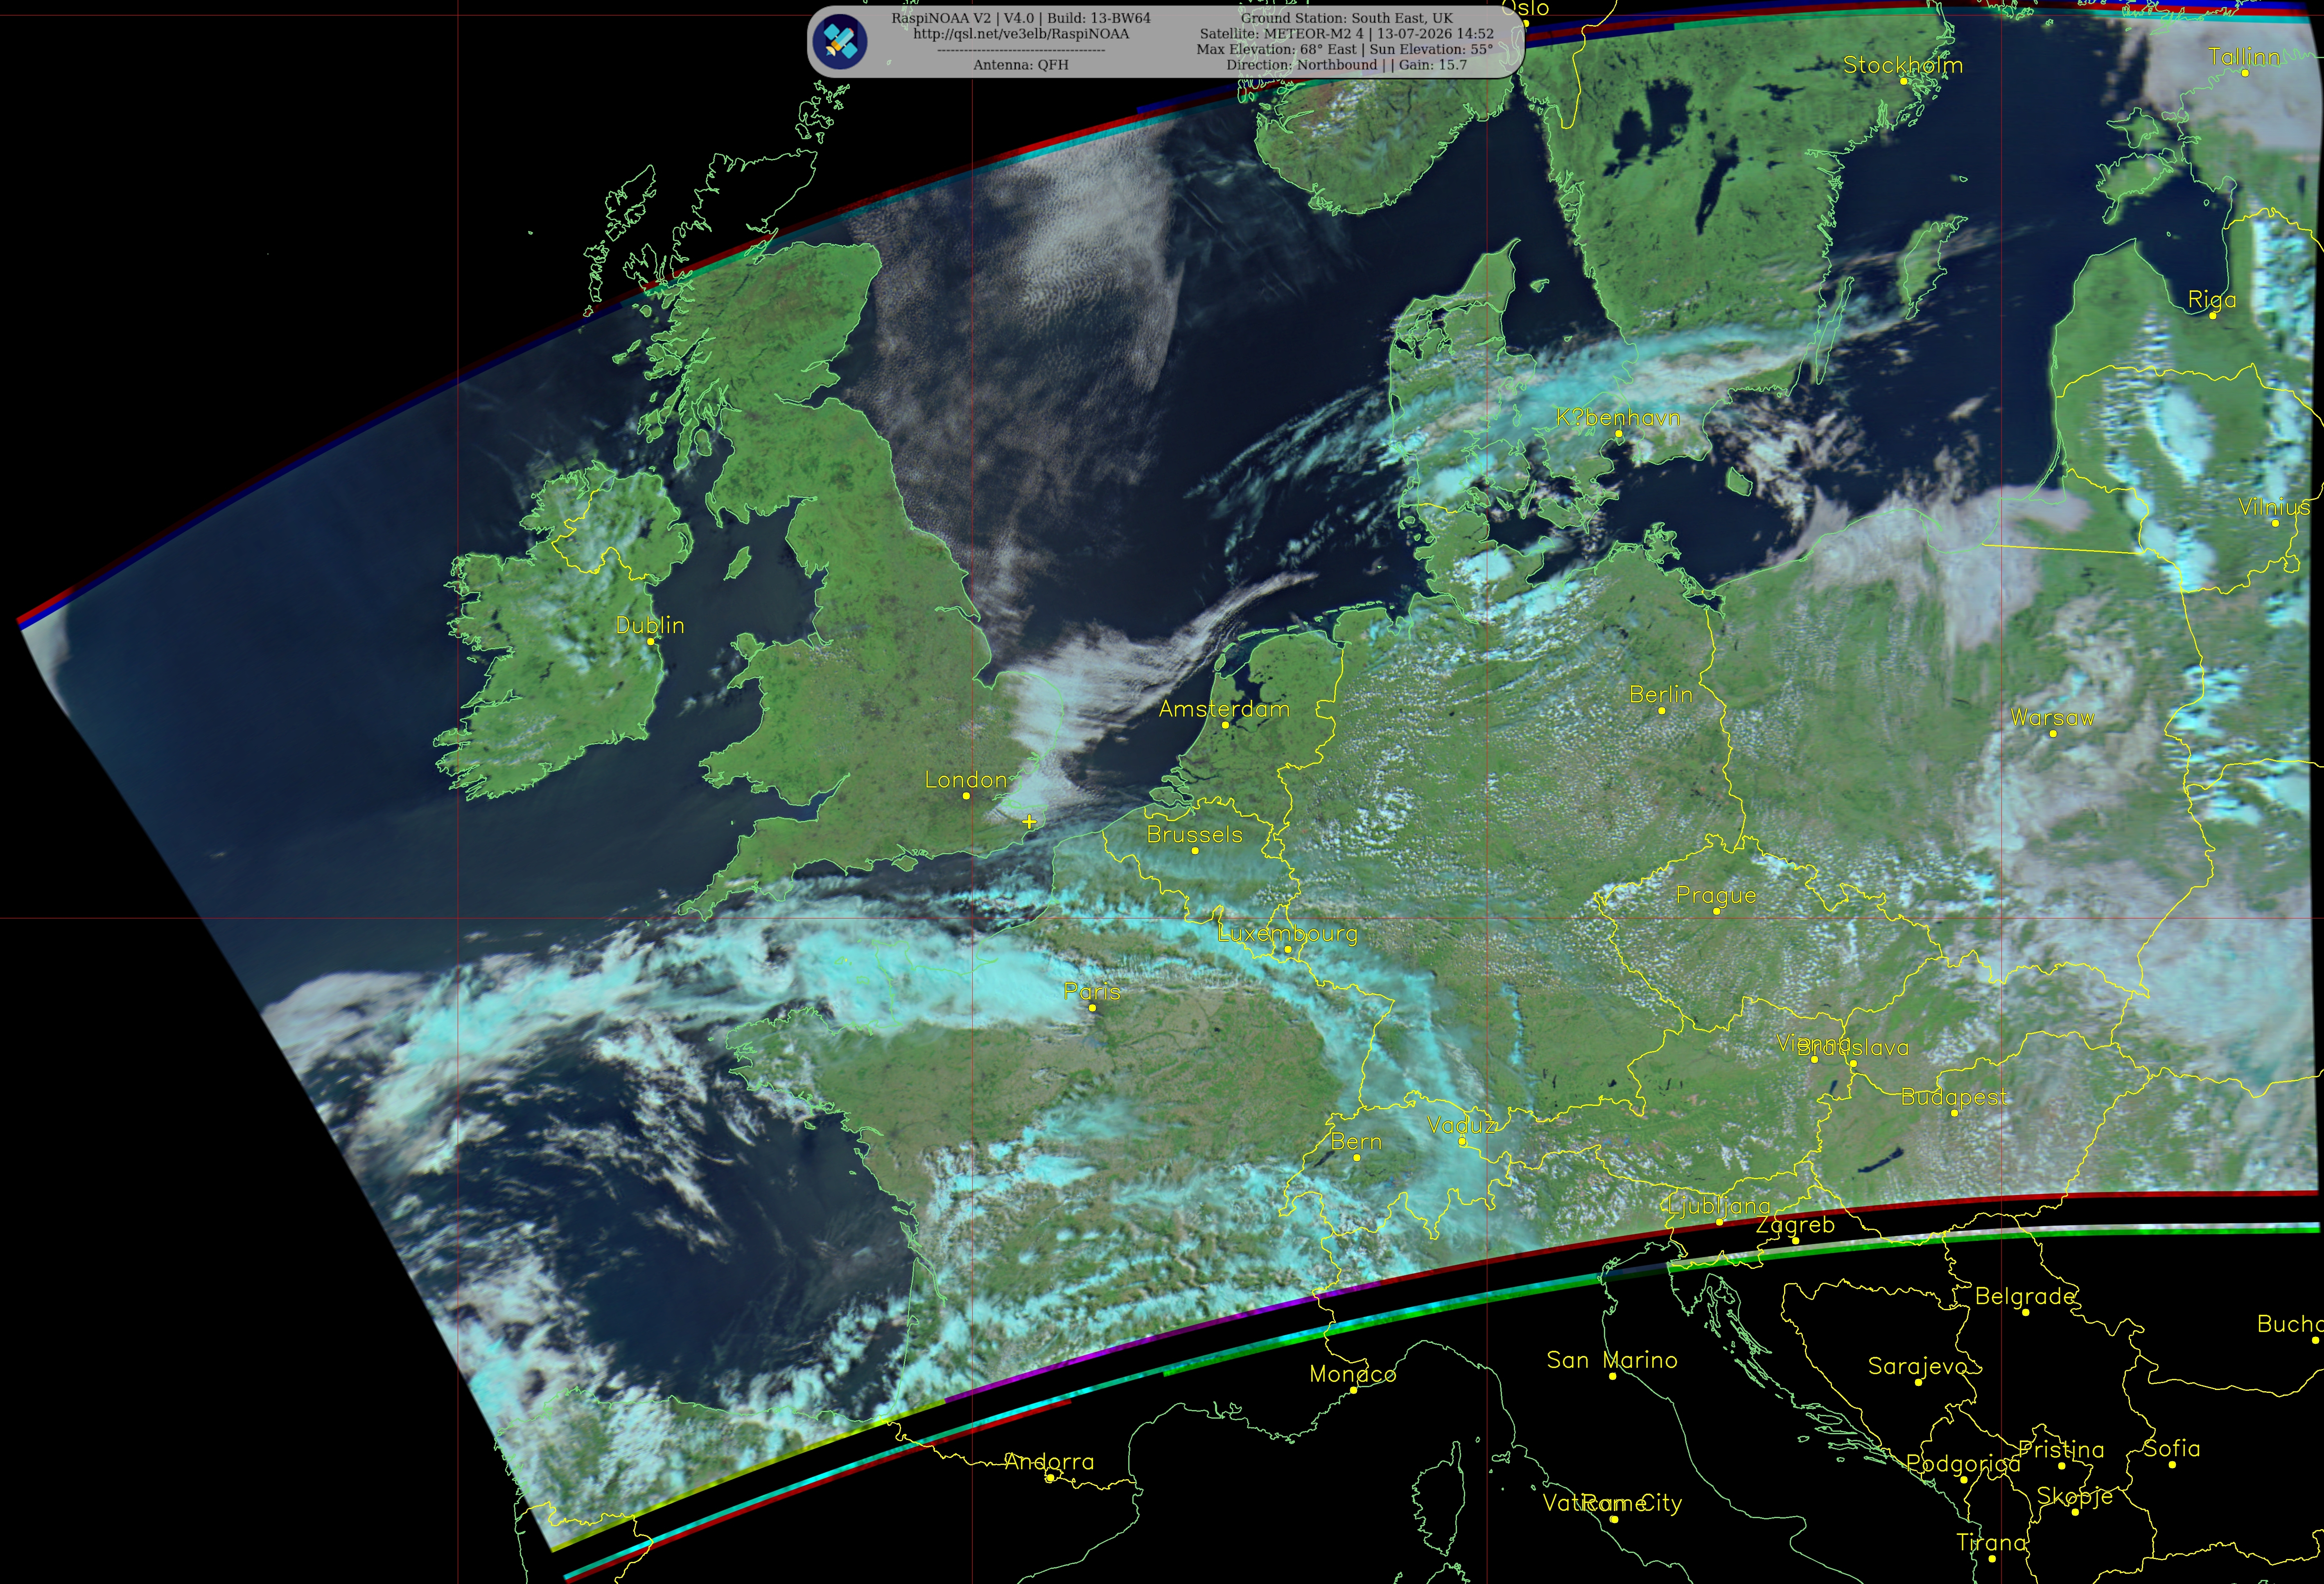Select the Andorra label
Image resolution: width=2324 pixels, height=1584 pixels.
[x=1049, y=1462]
